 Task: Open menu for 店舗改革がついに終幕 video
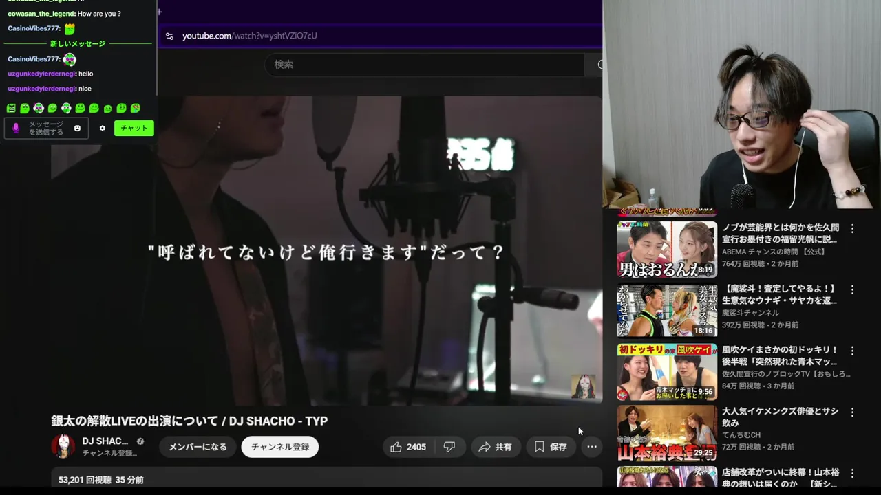pyautogui.click(x=852, y=474)
